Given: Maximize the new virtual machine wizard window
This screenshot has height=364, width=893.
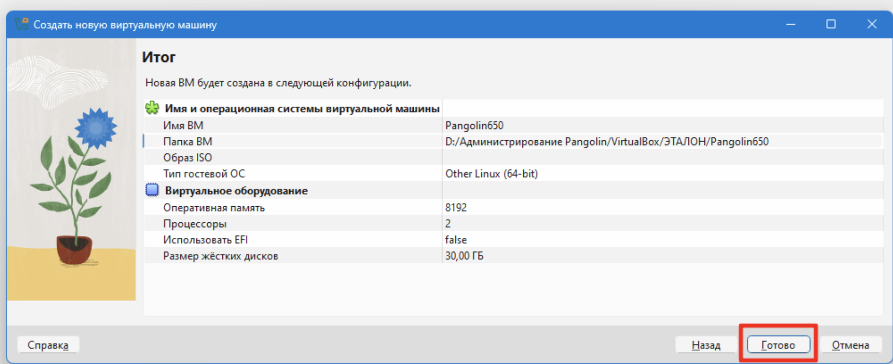Looking at the screenshot, I should click(831, 24).
